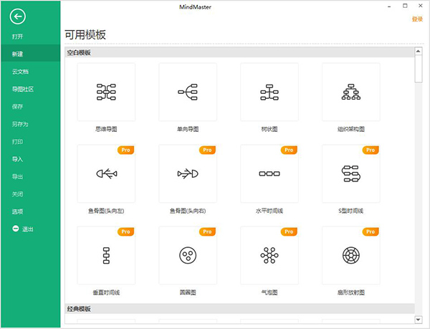Open 云文档 cloud documents
Image resolution: width=430 pixels, height=329 pixels.
pos(20,72)
